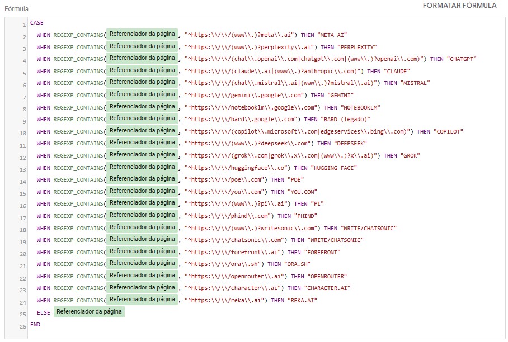Click the "META AI" result string
Image resolution: width=508 pixels, height=342 pixels.
point(332,35)
